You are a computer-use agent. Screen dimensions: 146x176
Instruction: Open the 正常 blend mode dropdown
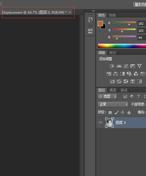point(113,104)
